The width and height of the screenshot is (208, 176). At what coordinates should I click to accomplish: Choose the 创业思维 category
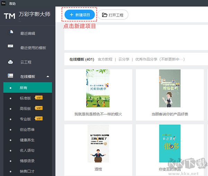click(x=27, y=130)
